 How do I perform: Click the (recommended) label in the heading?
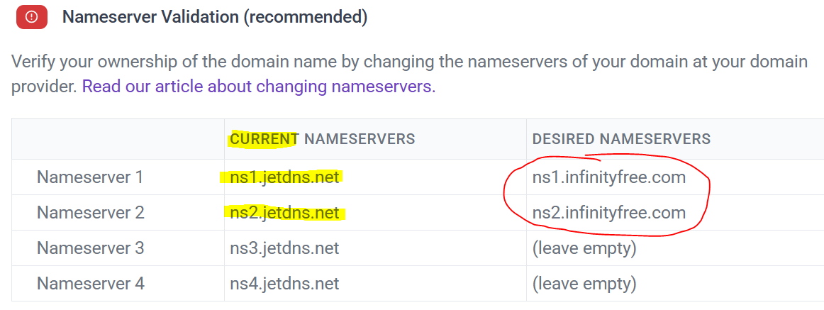[x=306, y=17]
